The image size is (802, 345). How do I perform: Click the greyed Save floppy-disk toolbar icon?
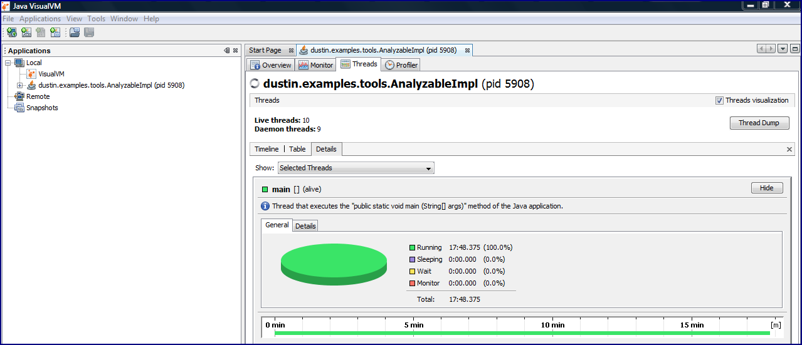(89, 33)
